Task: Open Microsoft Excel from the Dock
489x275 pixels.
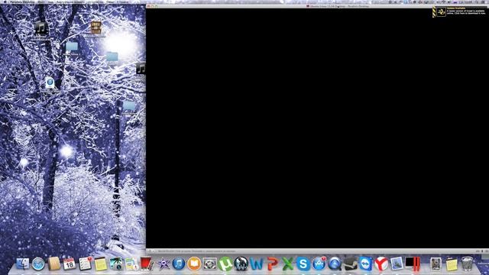Action: tap(287, 264)
